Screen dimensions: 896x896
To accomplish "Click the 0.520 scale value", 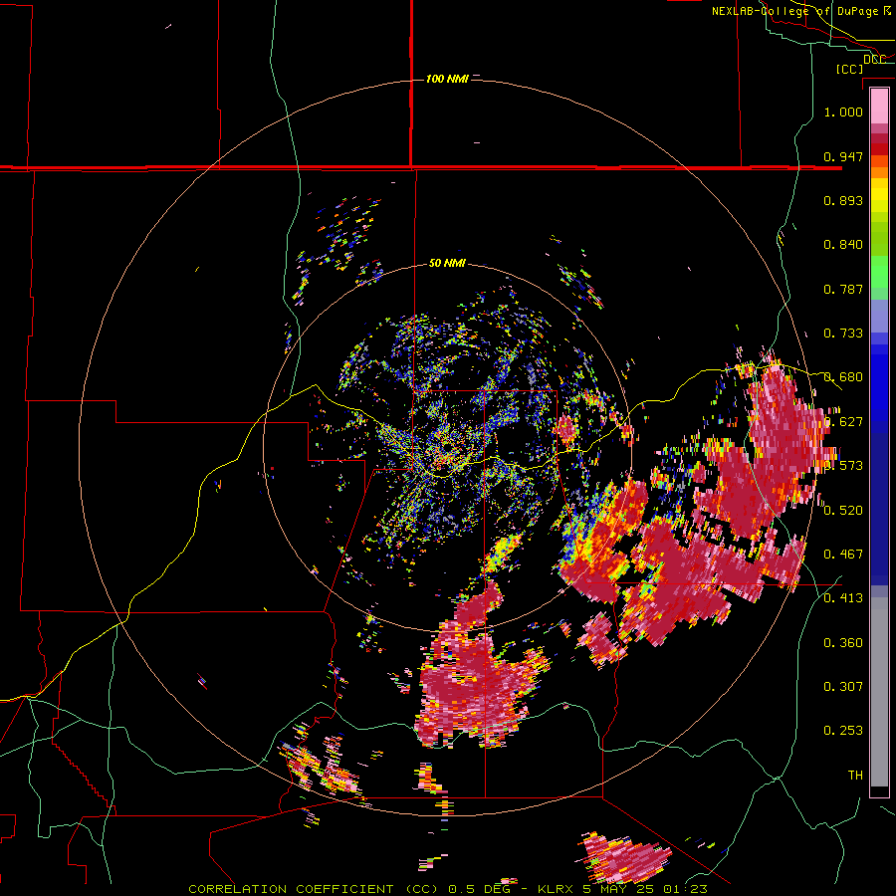I will [843, 510].
